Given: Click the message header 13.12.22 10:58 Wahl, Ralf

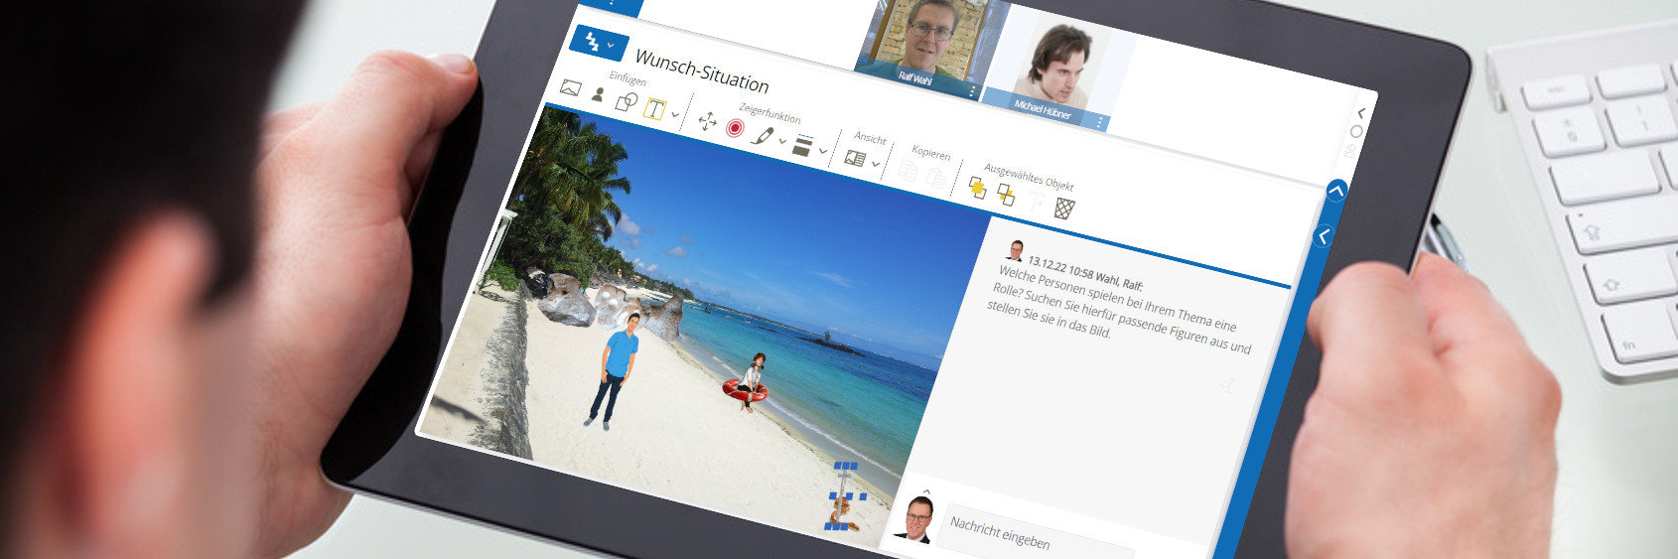Looking at the screenshot, I should pyautogui.click(x=1084, y=273).
